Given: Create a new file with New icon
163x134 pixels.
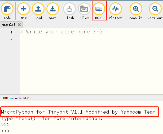Looking at the screenshot, I should coord(24,9).
